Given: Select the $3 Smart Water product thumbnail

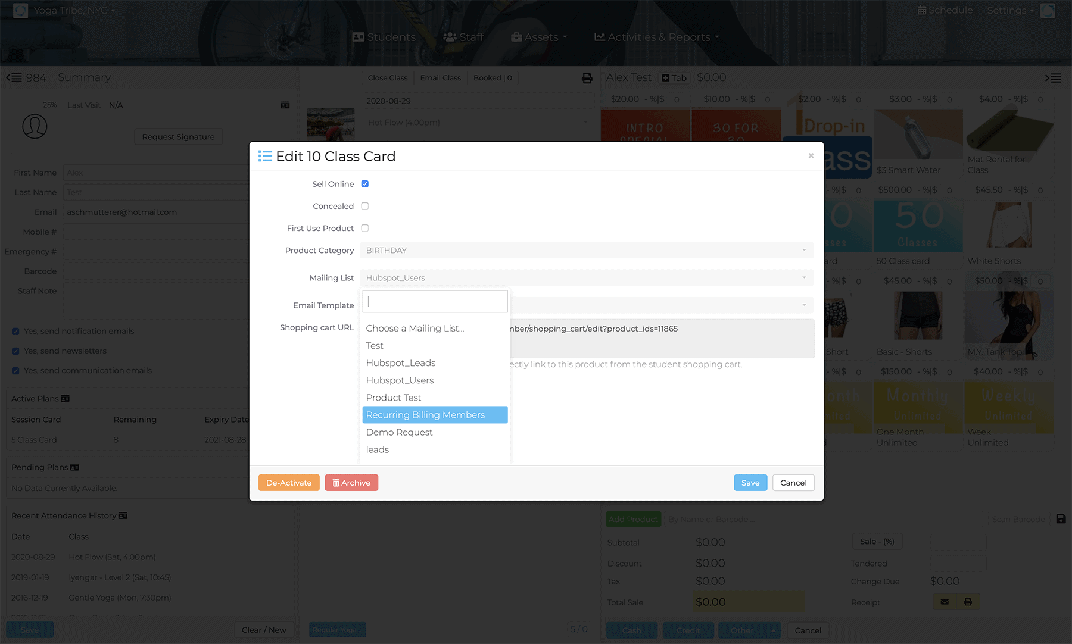Looking at the screenshot, I should pyautogui.click(x=918, y=134).
